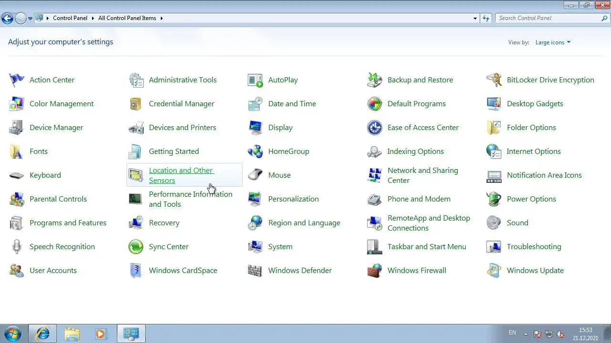Image resolution: width=611 pixels, height=343 pixels.
Task: Open the Devices and Printers icon
Action: pyautogui.click(x=136, y=128)
